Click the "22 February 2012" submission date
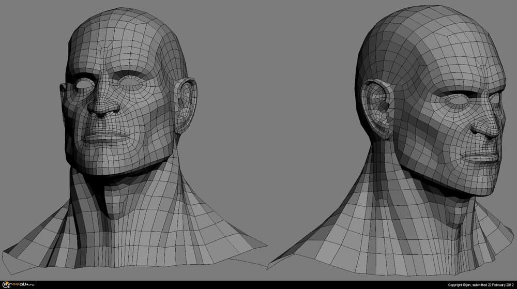Viewport: 517px width, 289px height. point(495,285)
